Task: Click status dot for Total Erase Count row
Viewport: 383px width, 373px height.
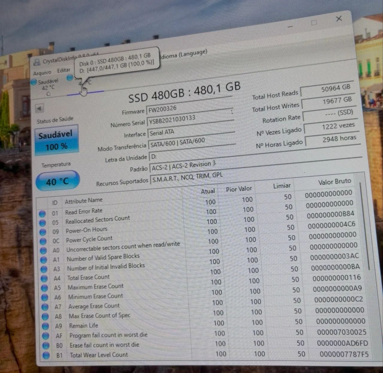Action: click(x=44, y=279)
